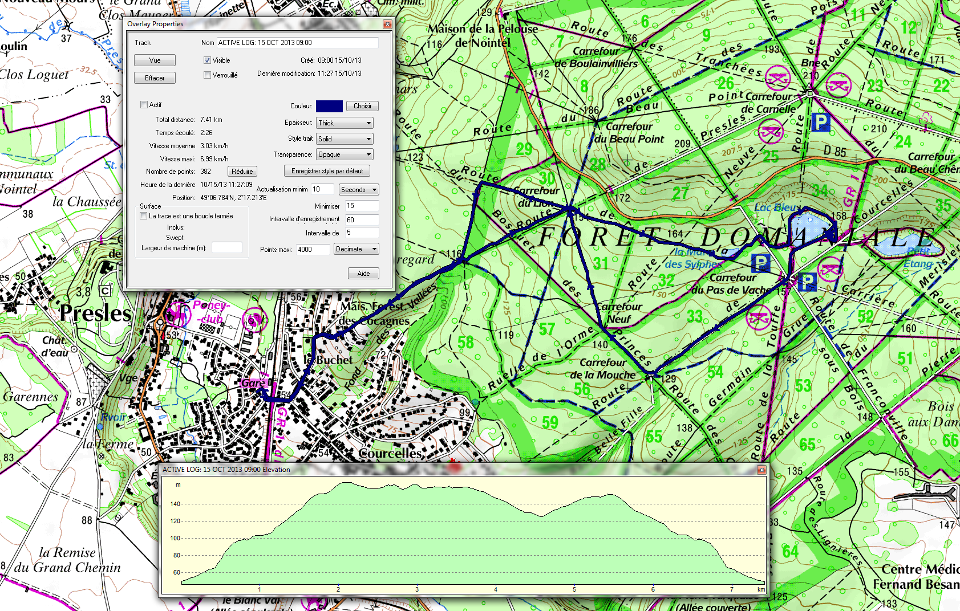Click the picnic area icon near plot 25

point(771,132)
